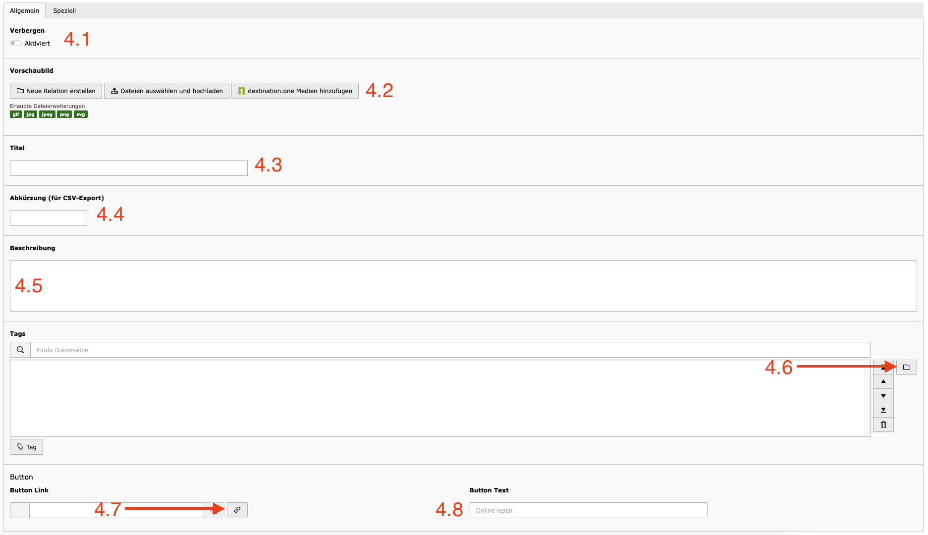Click the Vorschaubild section label
Viewport: 928px width, 535px height.
coord(31,70)
